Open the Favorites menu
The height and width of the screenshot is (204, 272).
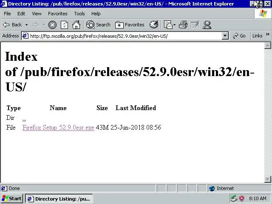58,14
